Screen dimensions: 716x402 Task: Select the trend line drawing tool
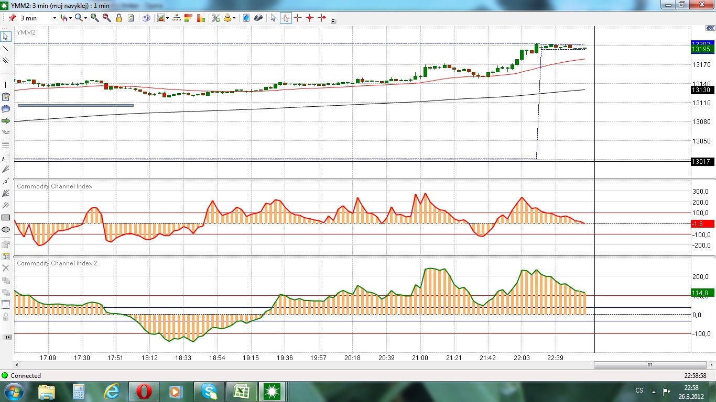click(6, 49)
